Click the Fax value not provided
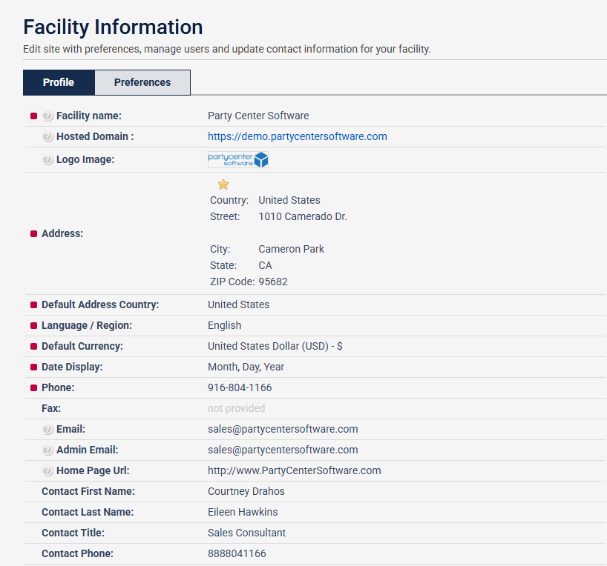 (x=237, y=408)
